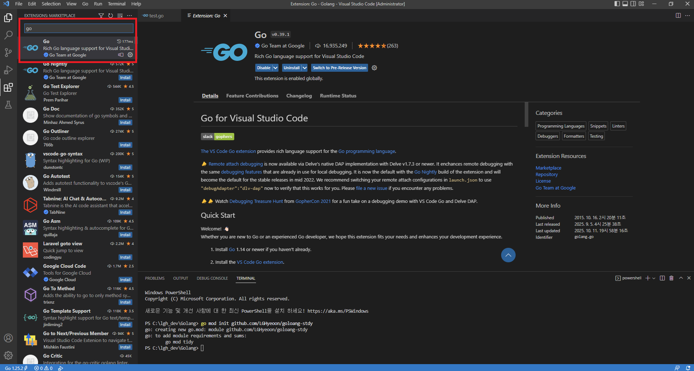
Task: Open the File menu
Action: pyautogui.click(x=19, y=4)
